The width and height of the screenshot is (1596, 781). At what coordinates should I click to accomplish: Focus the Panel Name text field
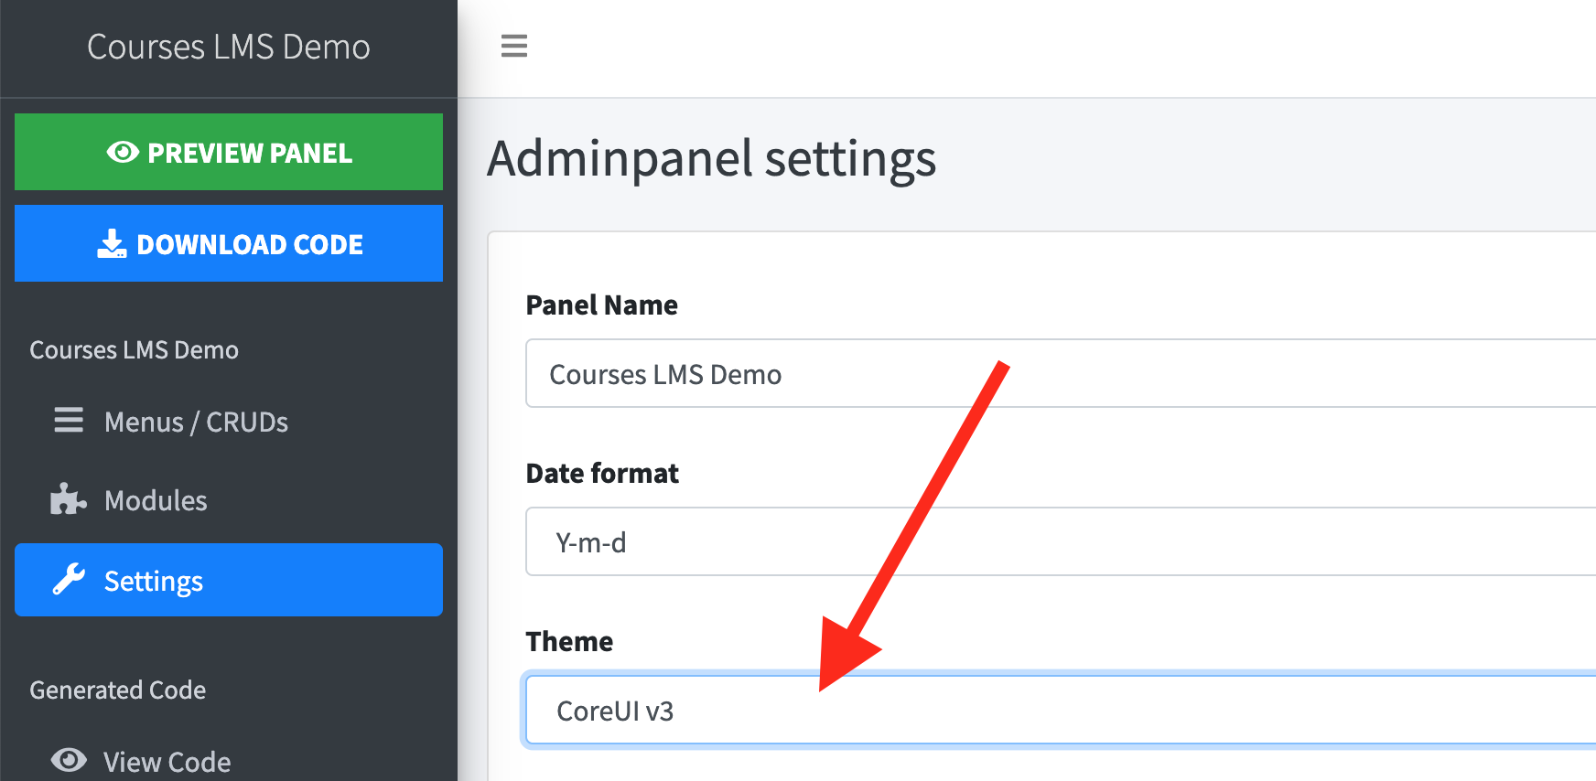[x=1052, y=374]
